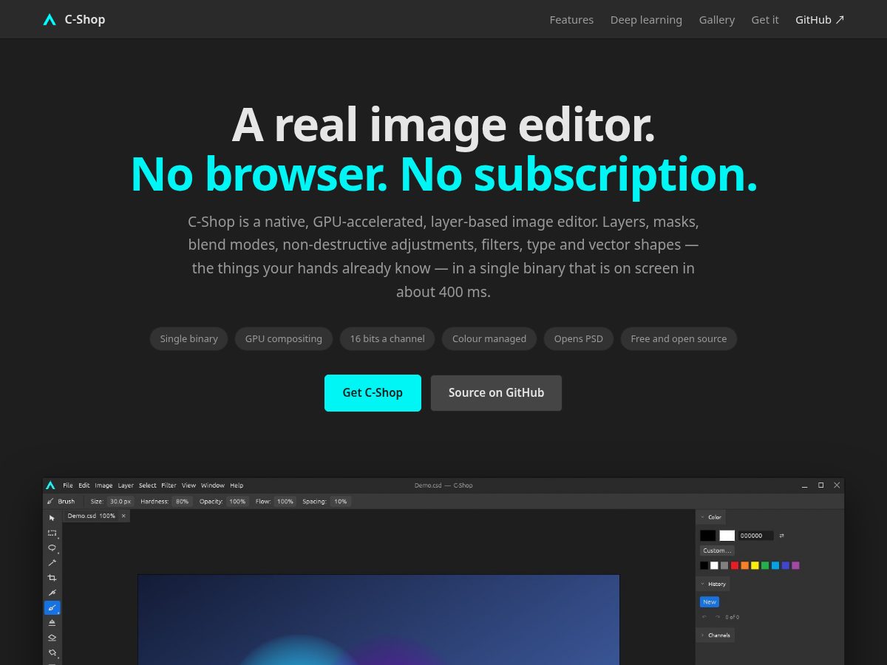Pick the purple palette swatch

coord(795,565)
